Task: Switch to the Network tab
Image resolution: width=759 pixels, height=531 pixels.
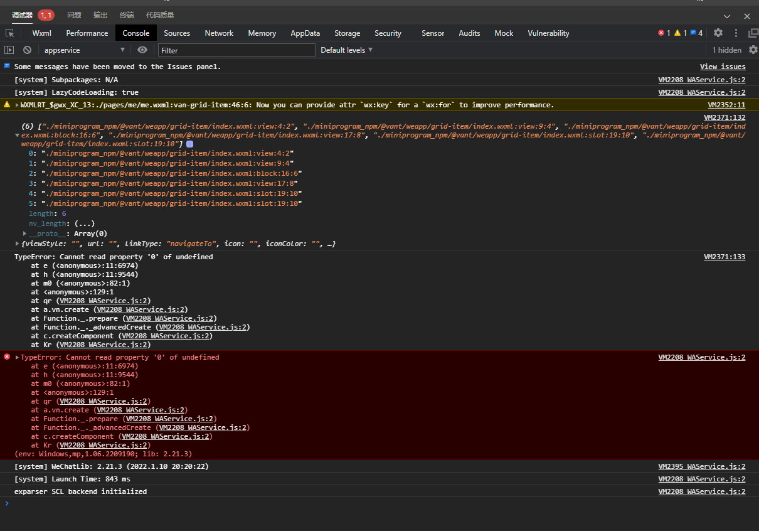Action: [219, 33]
